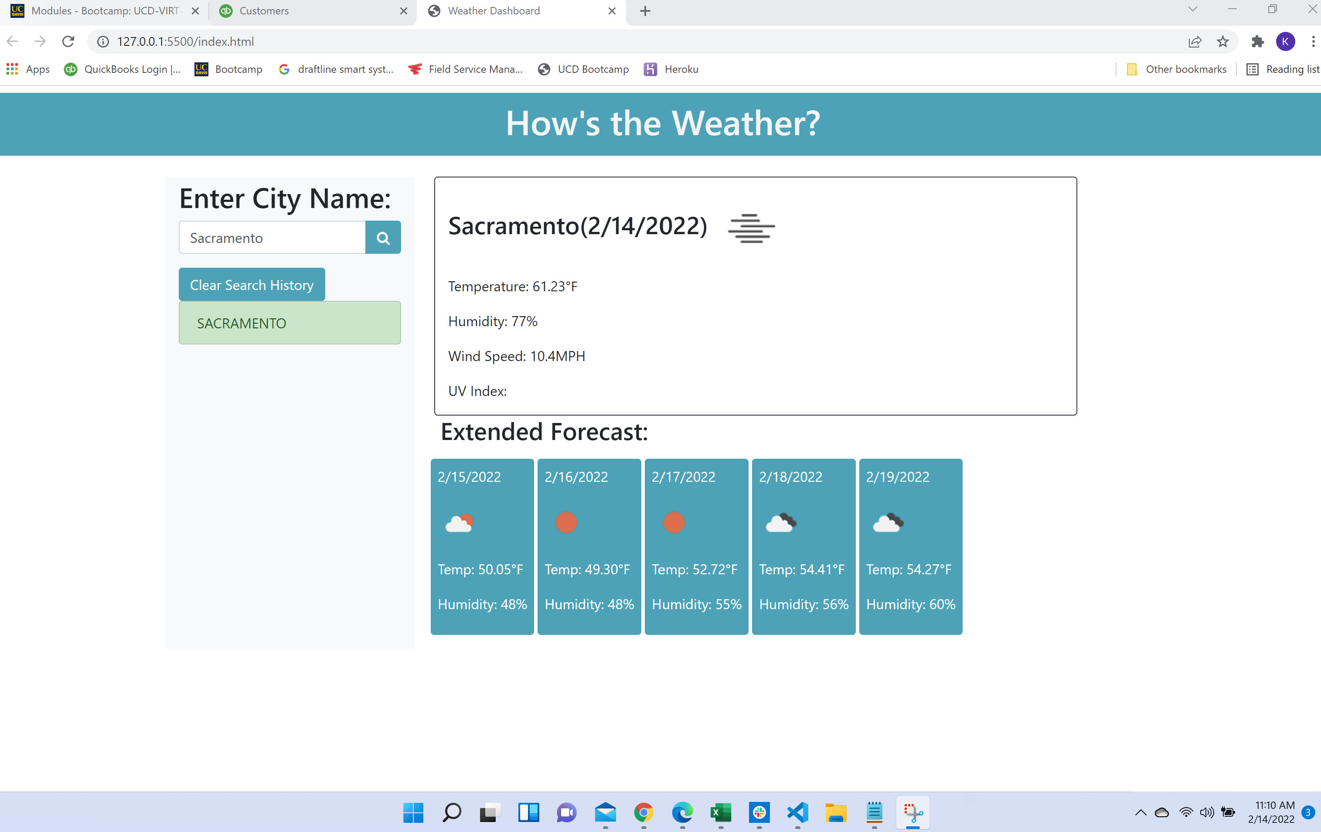This screenshot has width=1321, height=832.
Task: Click the Clear Search History button
Action: coord(251,285)
